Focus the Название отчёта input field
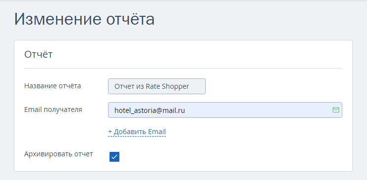 (157, 86)
